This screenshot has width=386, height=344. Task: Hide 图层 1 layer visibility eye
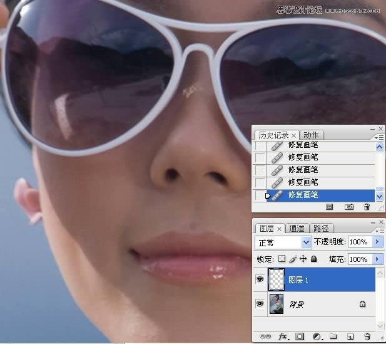[x=260, y=279]
